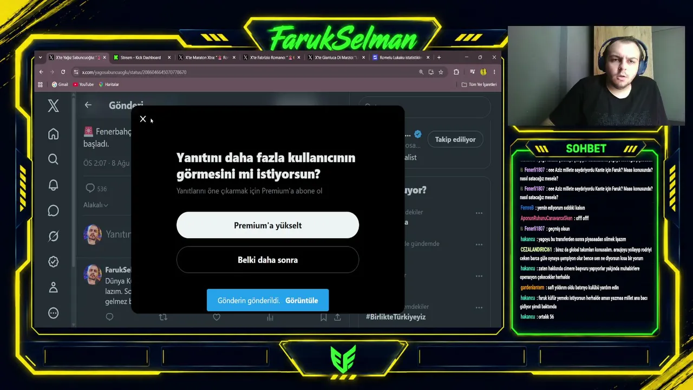Go to X Home from the sidebar

pos(53,134)
